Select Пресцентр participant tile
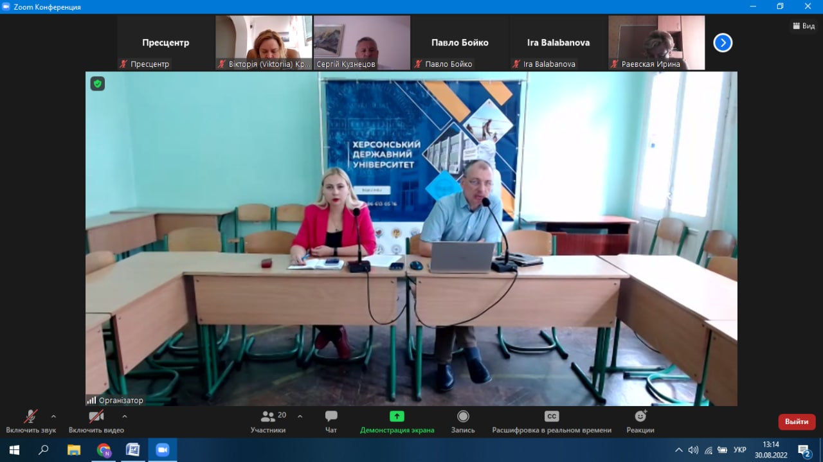The height and width of the screenshot is (462, 823). point(165,42)
